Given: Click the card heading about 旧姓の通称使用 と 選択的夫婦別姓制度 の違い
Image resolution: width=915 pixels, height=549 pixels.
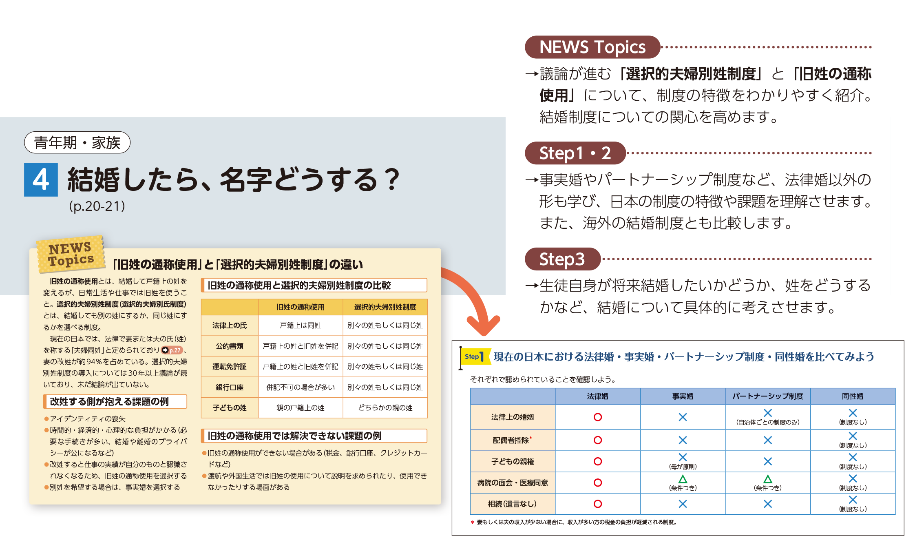Looking at the screenshot, I should [x=237, y=265].
